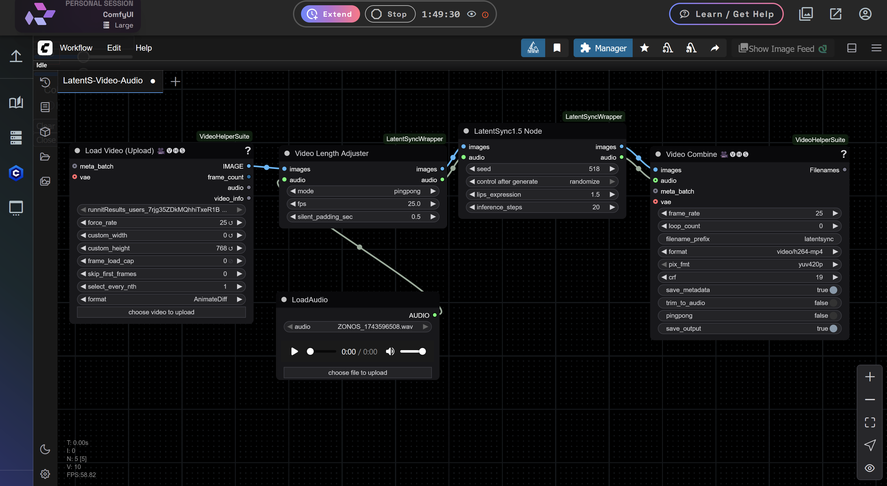Toggle dark mode moon icon
This screenshot has height=486, width=887.
(45, 449)
